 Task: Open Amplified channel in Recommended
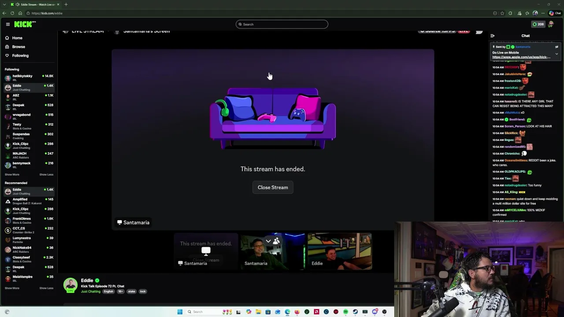coord(29,201)
